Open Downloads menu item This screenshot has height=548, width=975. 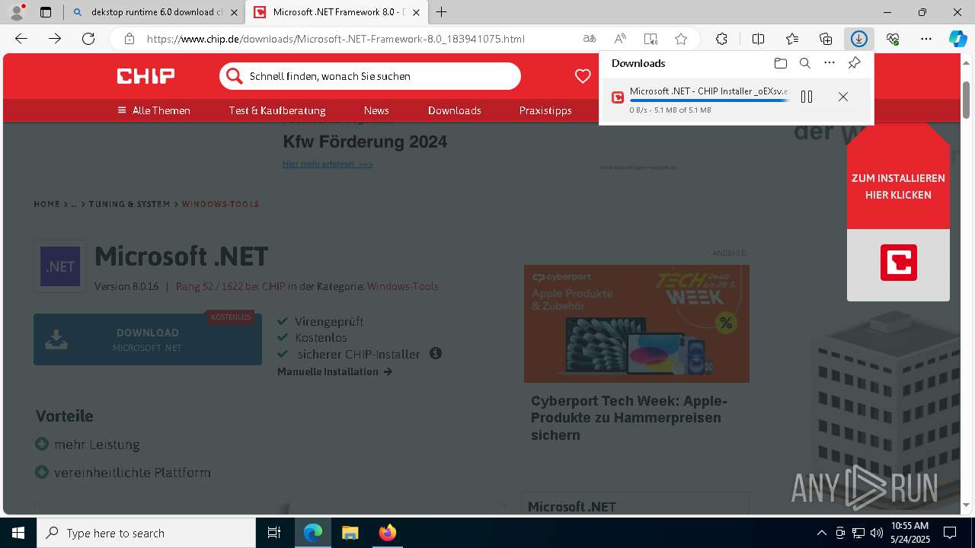pyautogui.click(x=455, y=110)
